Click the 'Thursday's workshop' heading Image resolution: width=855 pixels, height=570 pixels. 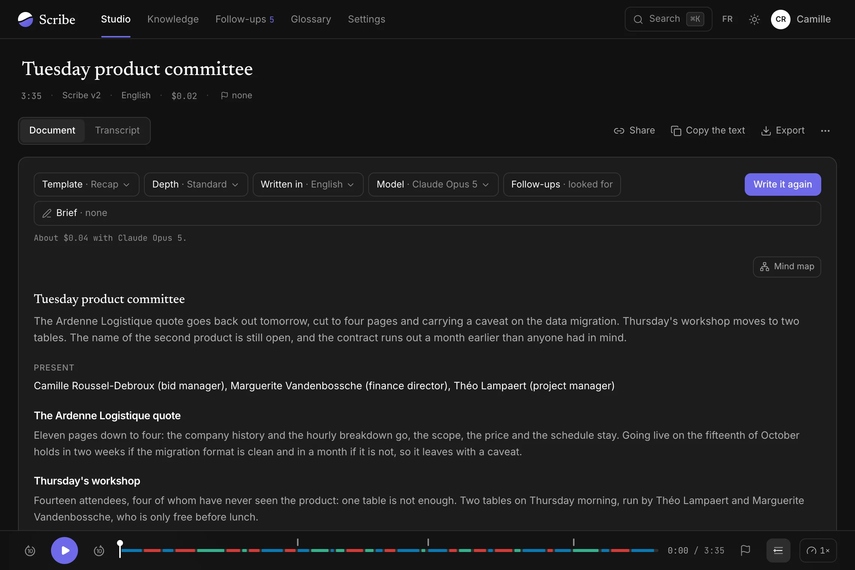pyautogui.click(x=87, y=481)
